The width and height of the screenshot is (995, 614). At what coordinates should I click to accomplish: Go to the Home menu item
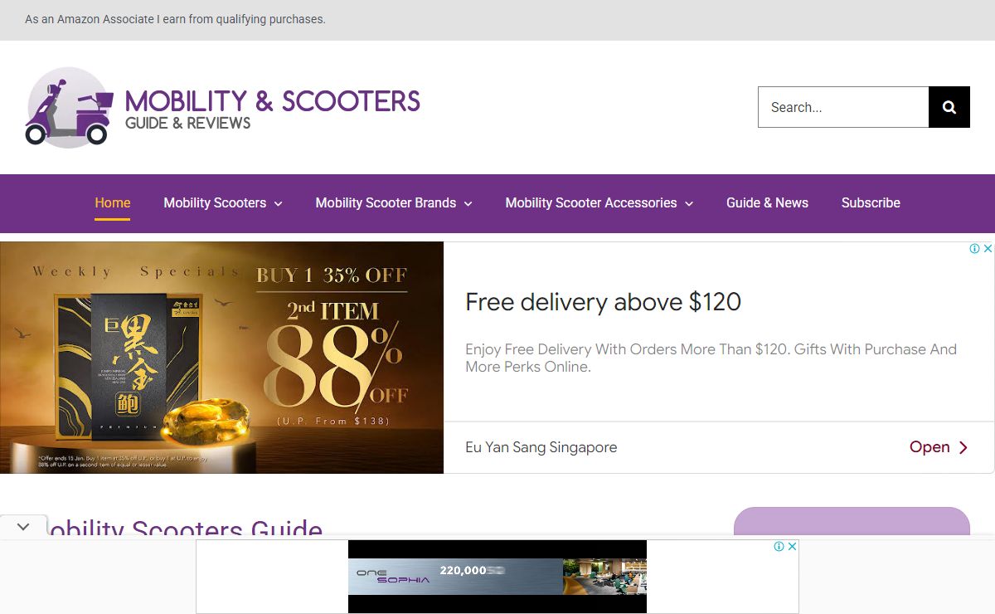[x=113, y=202]
